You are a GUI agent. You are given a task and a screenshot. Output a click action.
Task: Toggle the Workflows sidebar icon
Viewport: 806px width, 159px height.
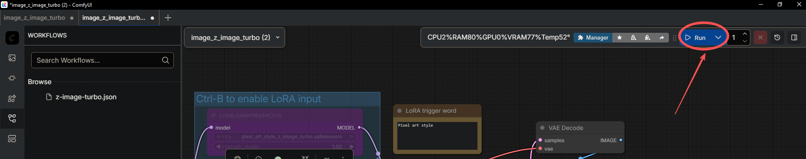(x=12, y=119)
